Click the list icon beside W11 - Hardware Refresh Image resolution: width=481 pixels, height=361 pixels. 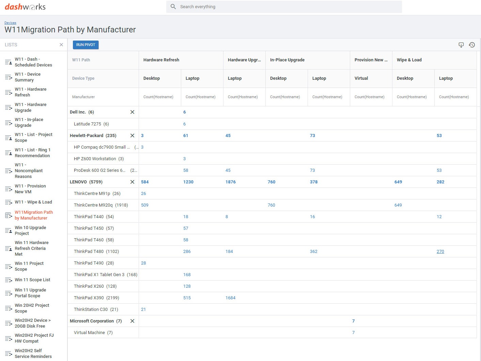coord(8,92)
